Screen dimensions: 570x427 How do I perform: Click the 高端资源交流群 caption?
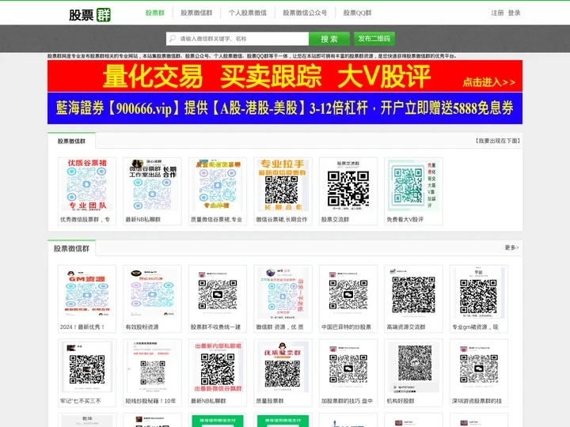pyautogui.click(x=406, y=327)
